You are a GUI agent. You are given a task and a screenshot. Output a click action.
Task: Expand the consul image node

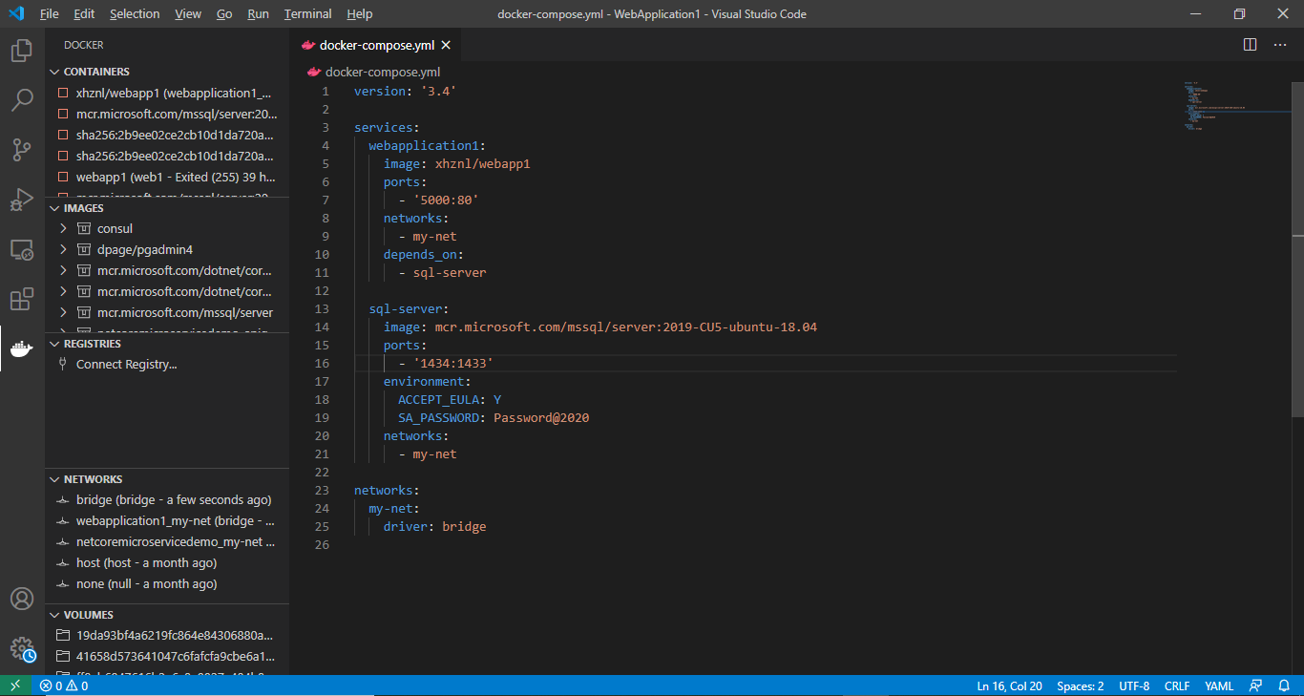coord(63,228)
